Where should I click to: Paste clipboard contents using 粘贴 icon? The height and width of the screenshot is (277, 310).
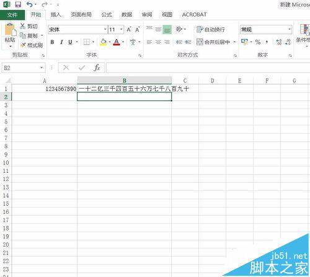click(x=10, y=30)
